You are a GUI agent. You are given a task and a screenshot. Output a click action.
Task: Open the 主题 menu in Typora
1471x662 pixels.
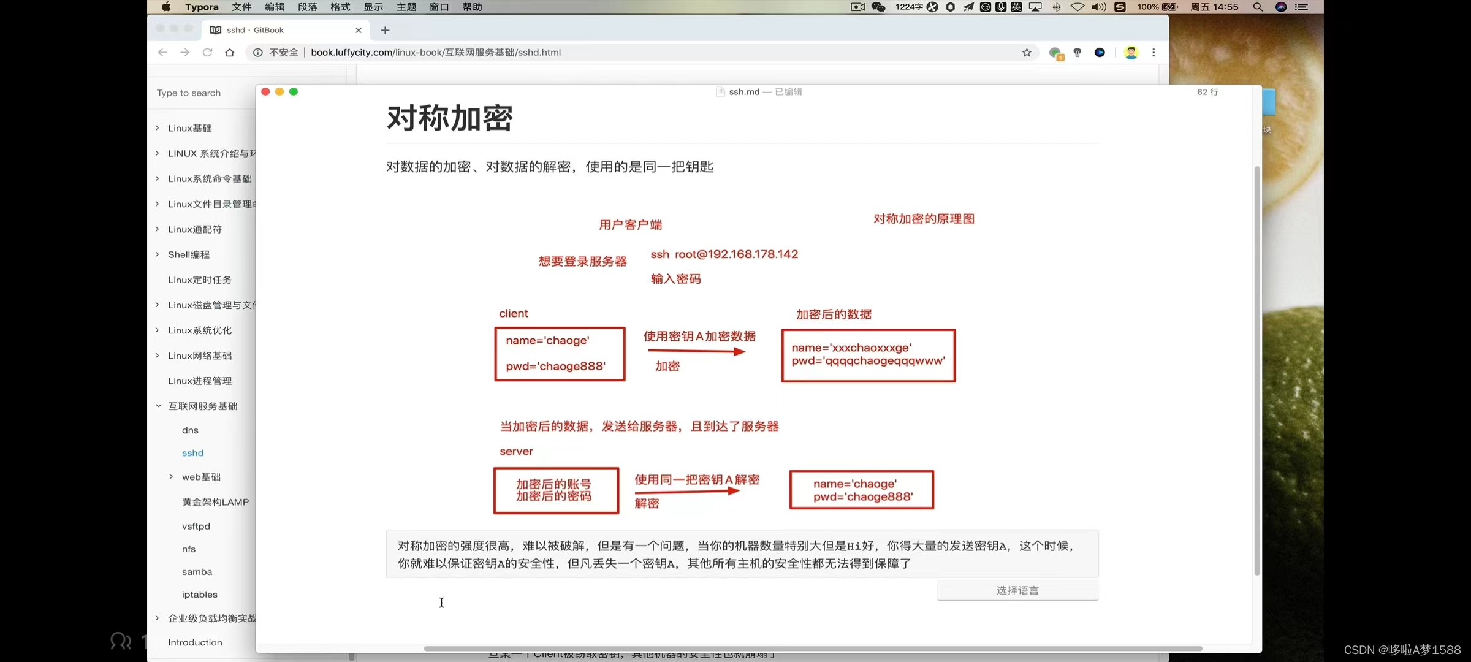[x=406, y=7]
